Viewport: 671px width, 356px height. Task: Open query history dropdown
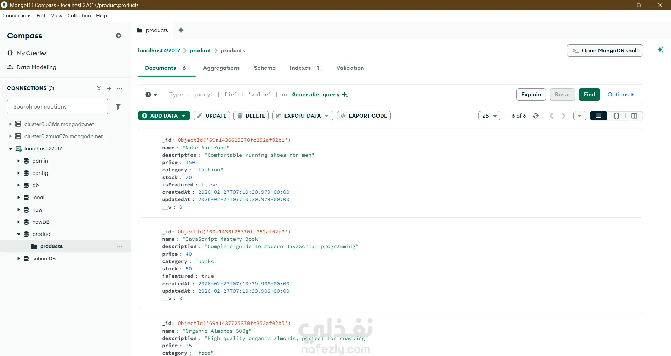pos(151,95)
